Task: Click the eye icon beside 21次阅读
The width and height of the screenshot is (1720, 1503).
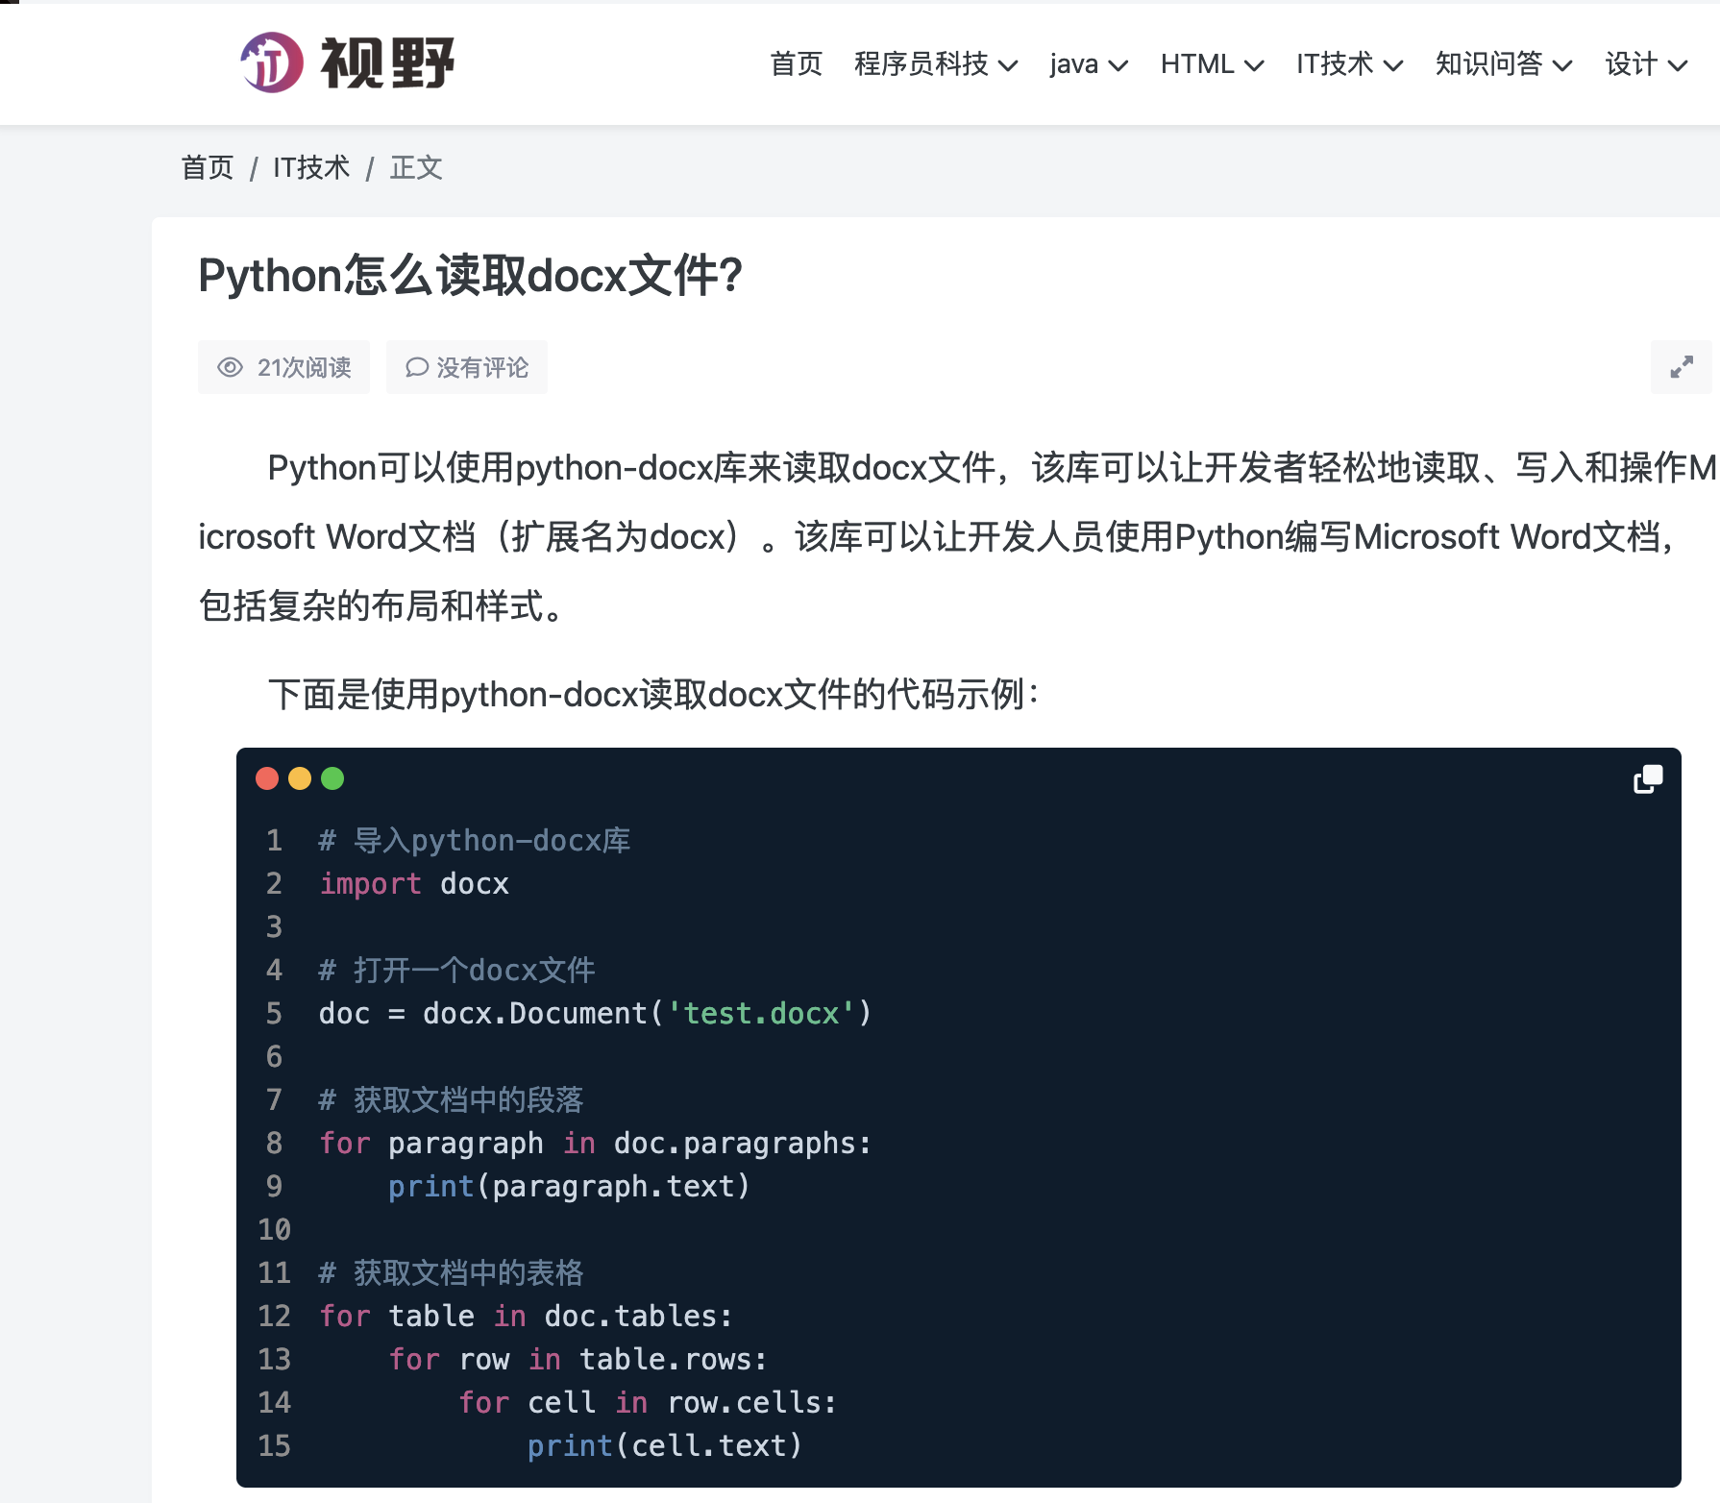Action: (230, 367)
